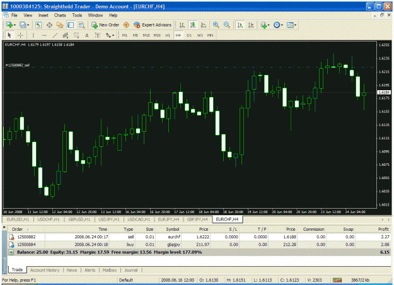Set timeframe to M1
The height and width of the screenshot is (285, 394).
coord(125,35)
